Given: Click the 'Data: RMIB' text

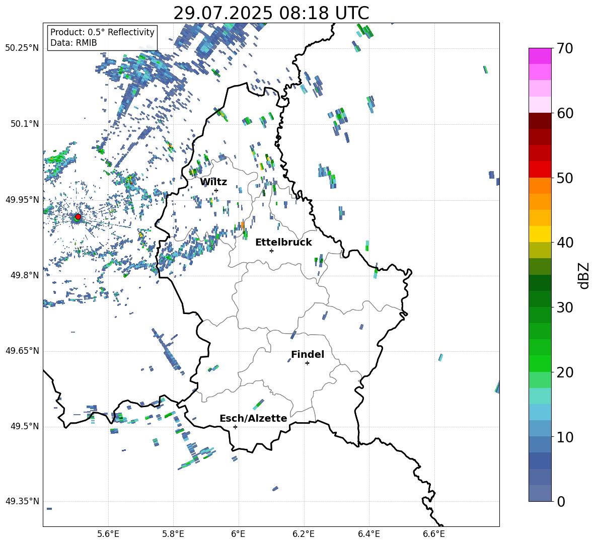Looking at the screenshot, I should pyautogui.click(x=73, y=43).
